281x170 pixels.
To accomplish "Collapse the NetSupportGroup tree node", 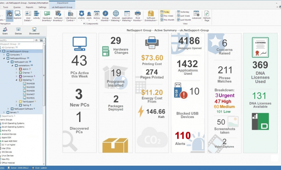I will click(4, 58).
